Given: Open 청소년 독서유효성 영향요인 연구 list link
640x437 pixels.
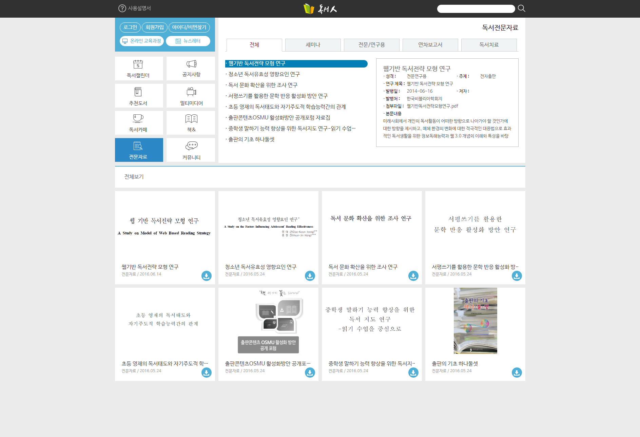Looking at the screenshot, I should click(264, 74).
